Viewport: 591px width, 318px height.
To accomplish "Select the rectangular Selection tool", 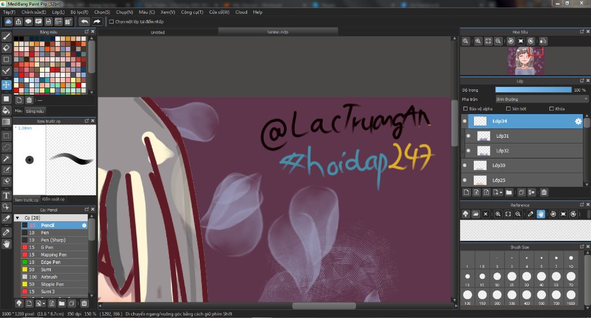I will tap(6, 135).
